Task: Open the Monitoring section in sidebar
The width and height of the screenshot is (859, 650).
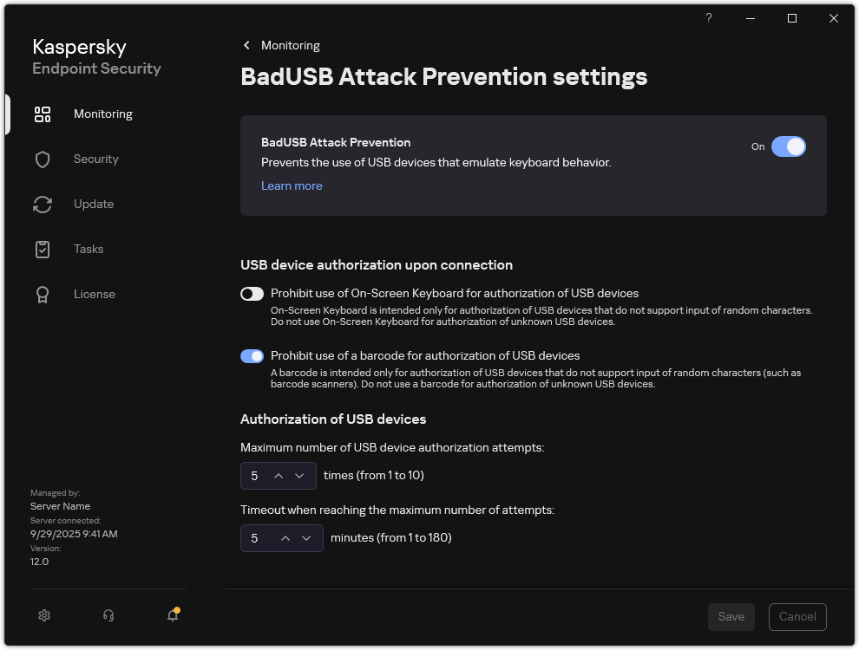Action: tap(102, 114)
